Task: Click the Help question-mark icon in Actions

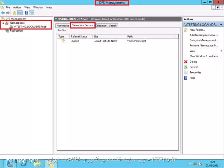Action: [186, 78]
